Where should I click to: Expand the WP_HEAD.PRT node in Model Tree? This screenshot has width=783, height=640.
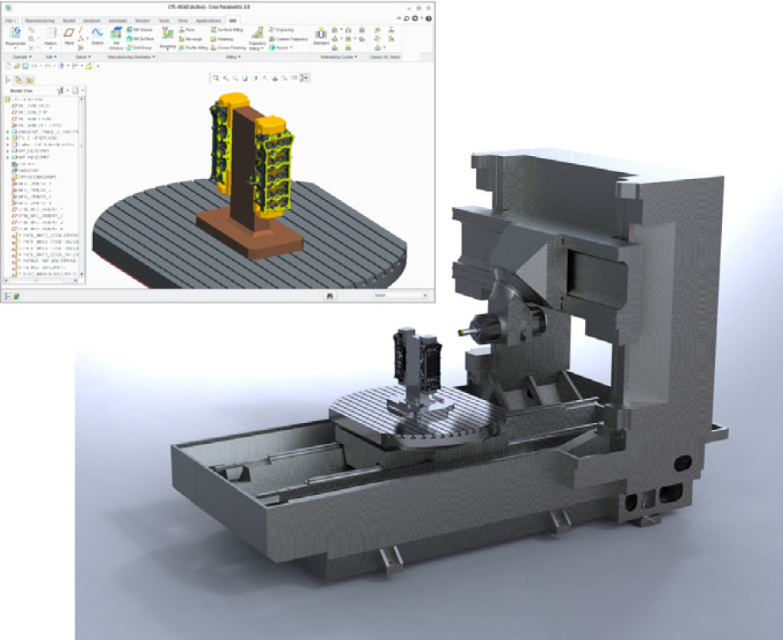point(6,151)
